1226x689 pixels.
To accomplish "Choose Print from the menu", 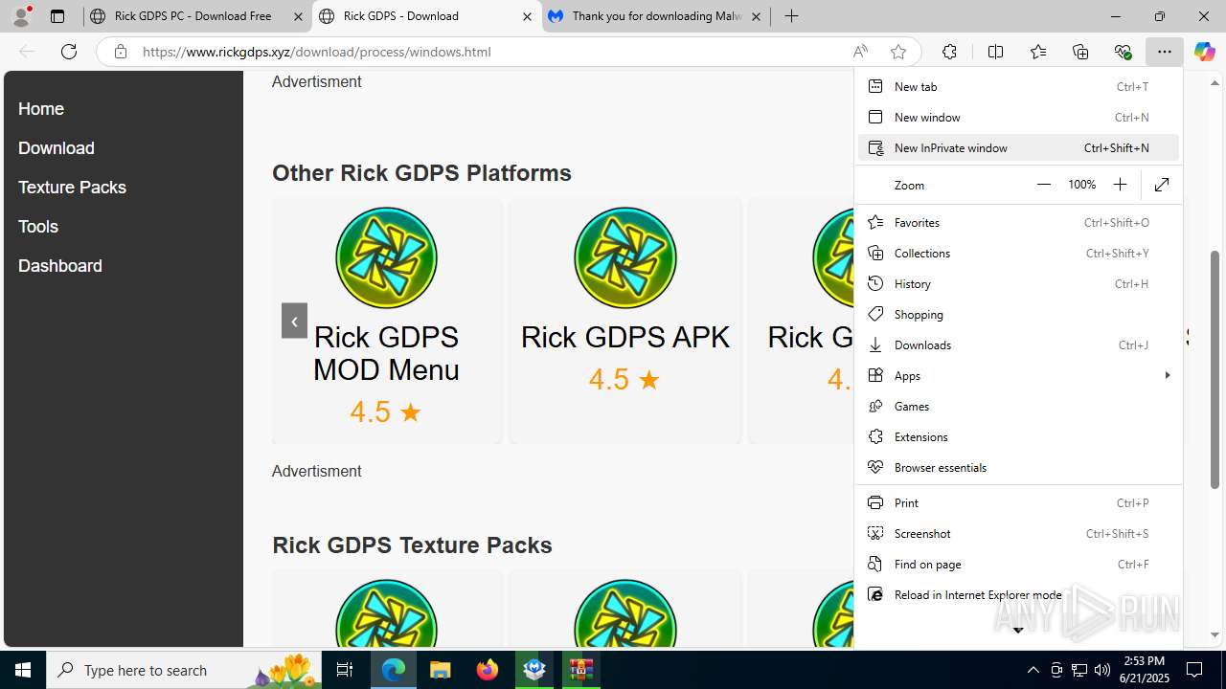I will tap(1017, 502).
